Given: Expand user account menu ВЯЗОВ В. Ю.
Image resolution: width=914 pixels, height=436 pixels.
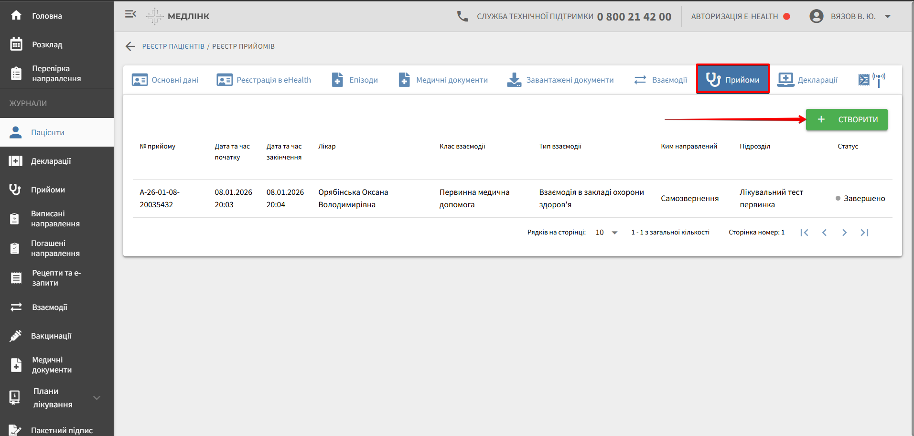Looking at the screenshot, I should [887, 16].
